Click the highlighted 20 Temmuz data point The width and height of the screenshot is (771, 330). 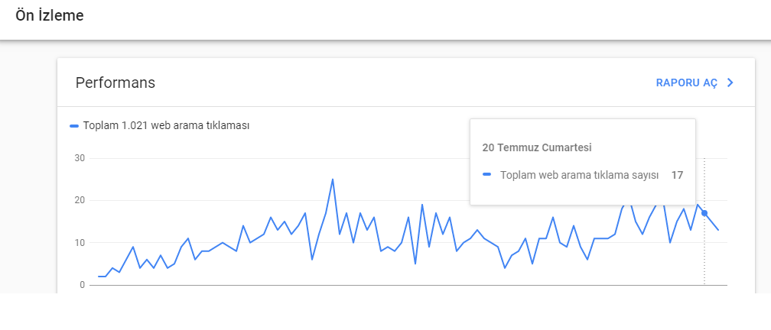704,213
